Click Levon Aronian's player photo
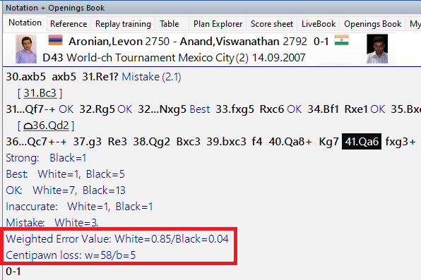 pos(26,49)
